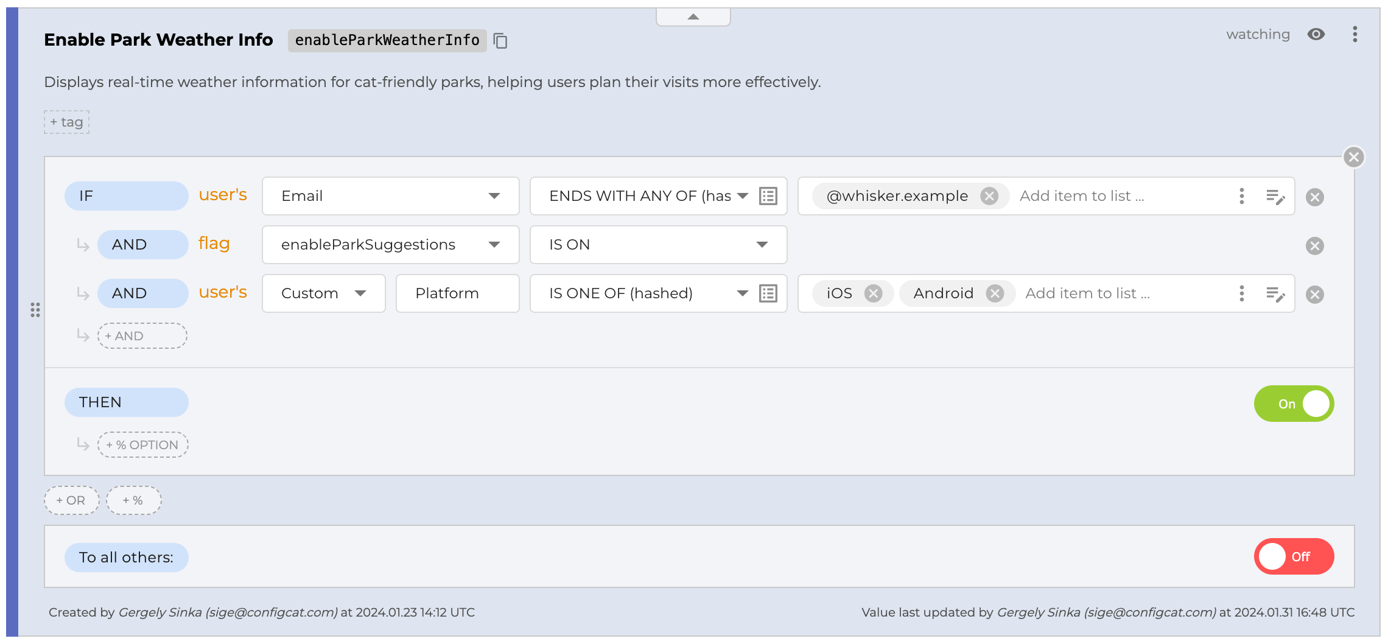Remove the @whisker.example list item
Viewport: 1388px width, 644px height.
(x=989, y=196)
